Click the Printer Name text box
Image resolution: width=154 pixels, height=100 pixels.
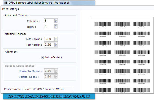pyautogui.click(x=48, y=89)
